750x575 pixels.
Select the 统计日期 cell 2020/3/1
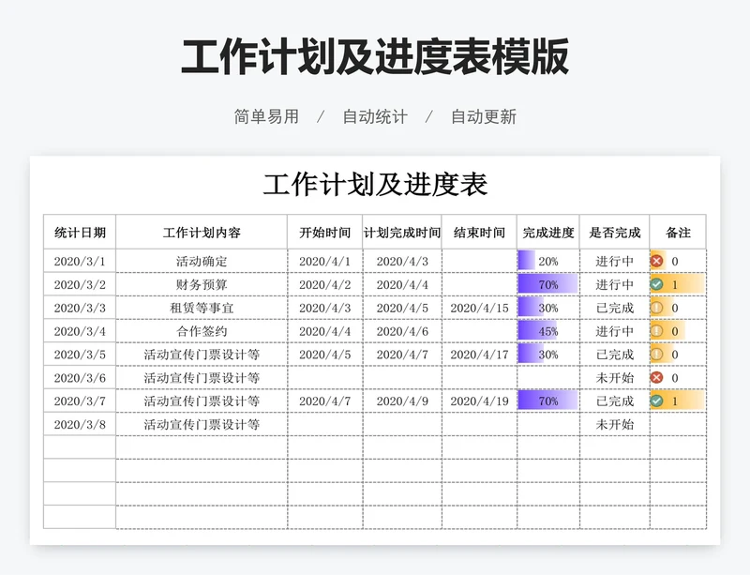pos(80,261)
